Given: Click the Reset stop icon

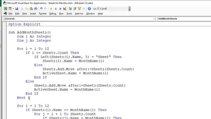Looking at the screenshot, I should pos(60,9).
